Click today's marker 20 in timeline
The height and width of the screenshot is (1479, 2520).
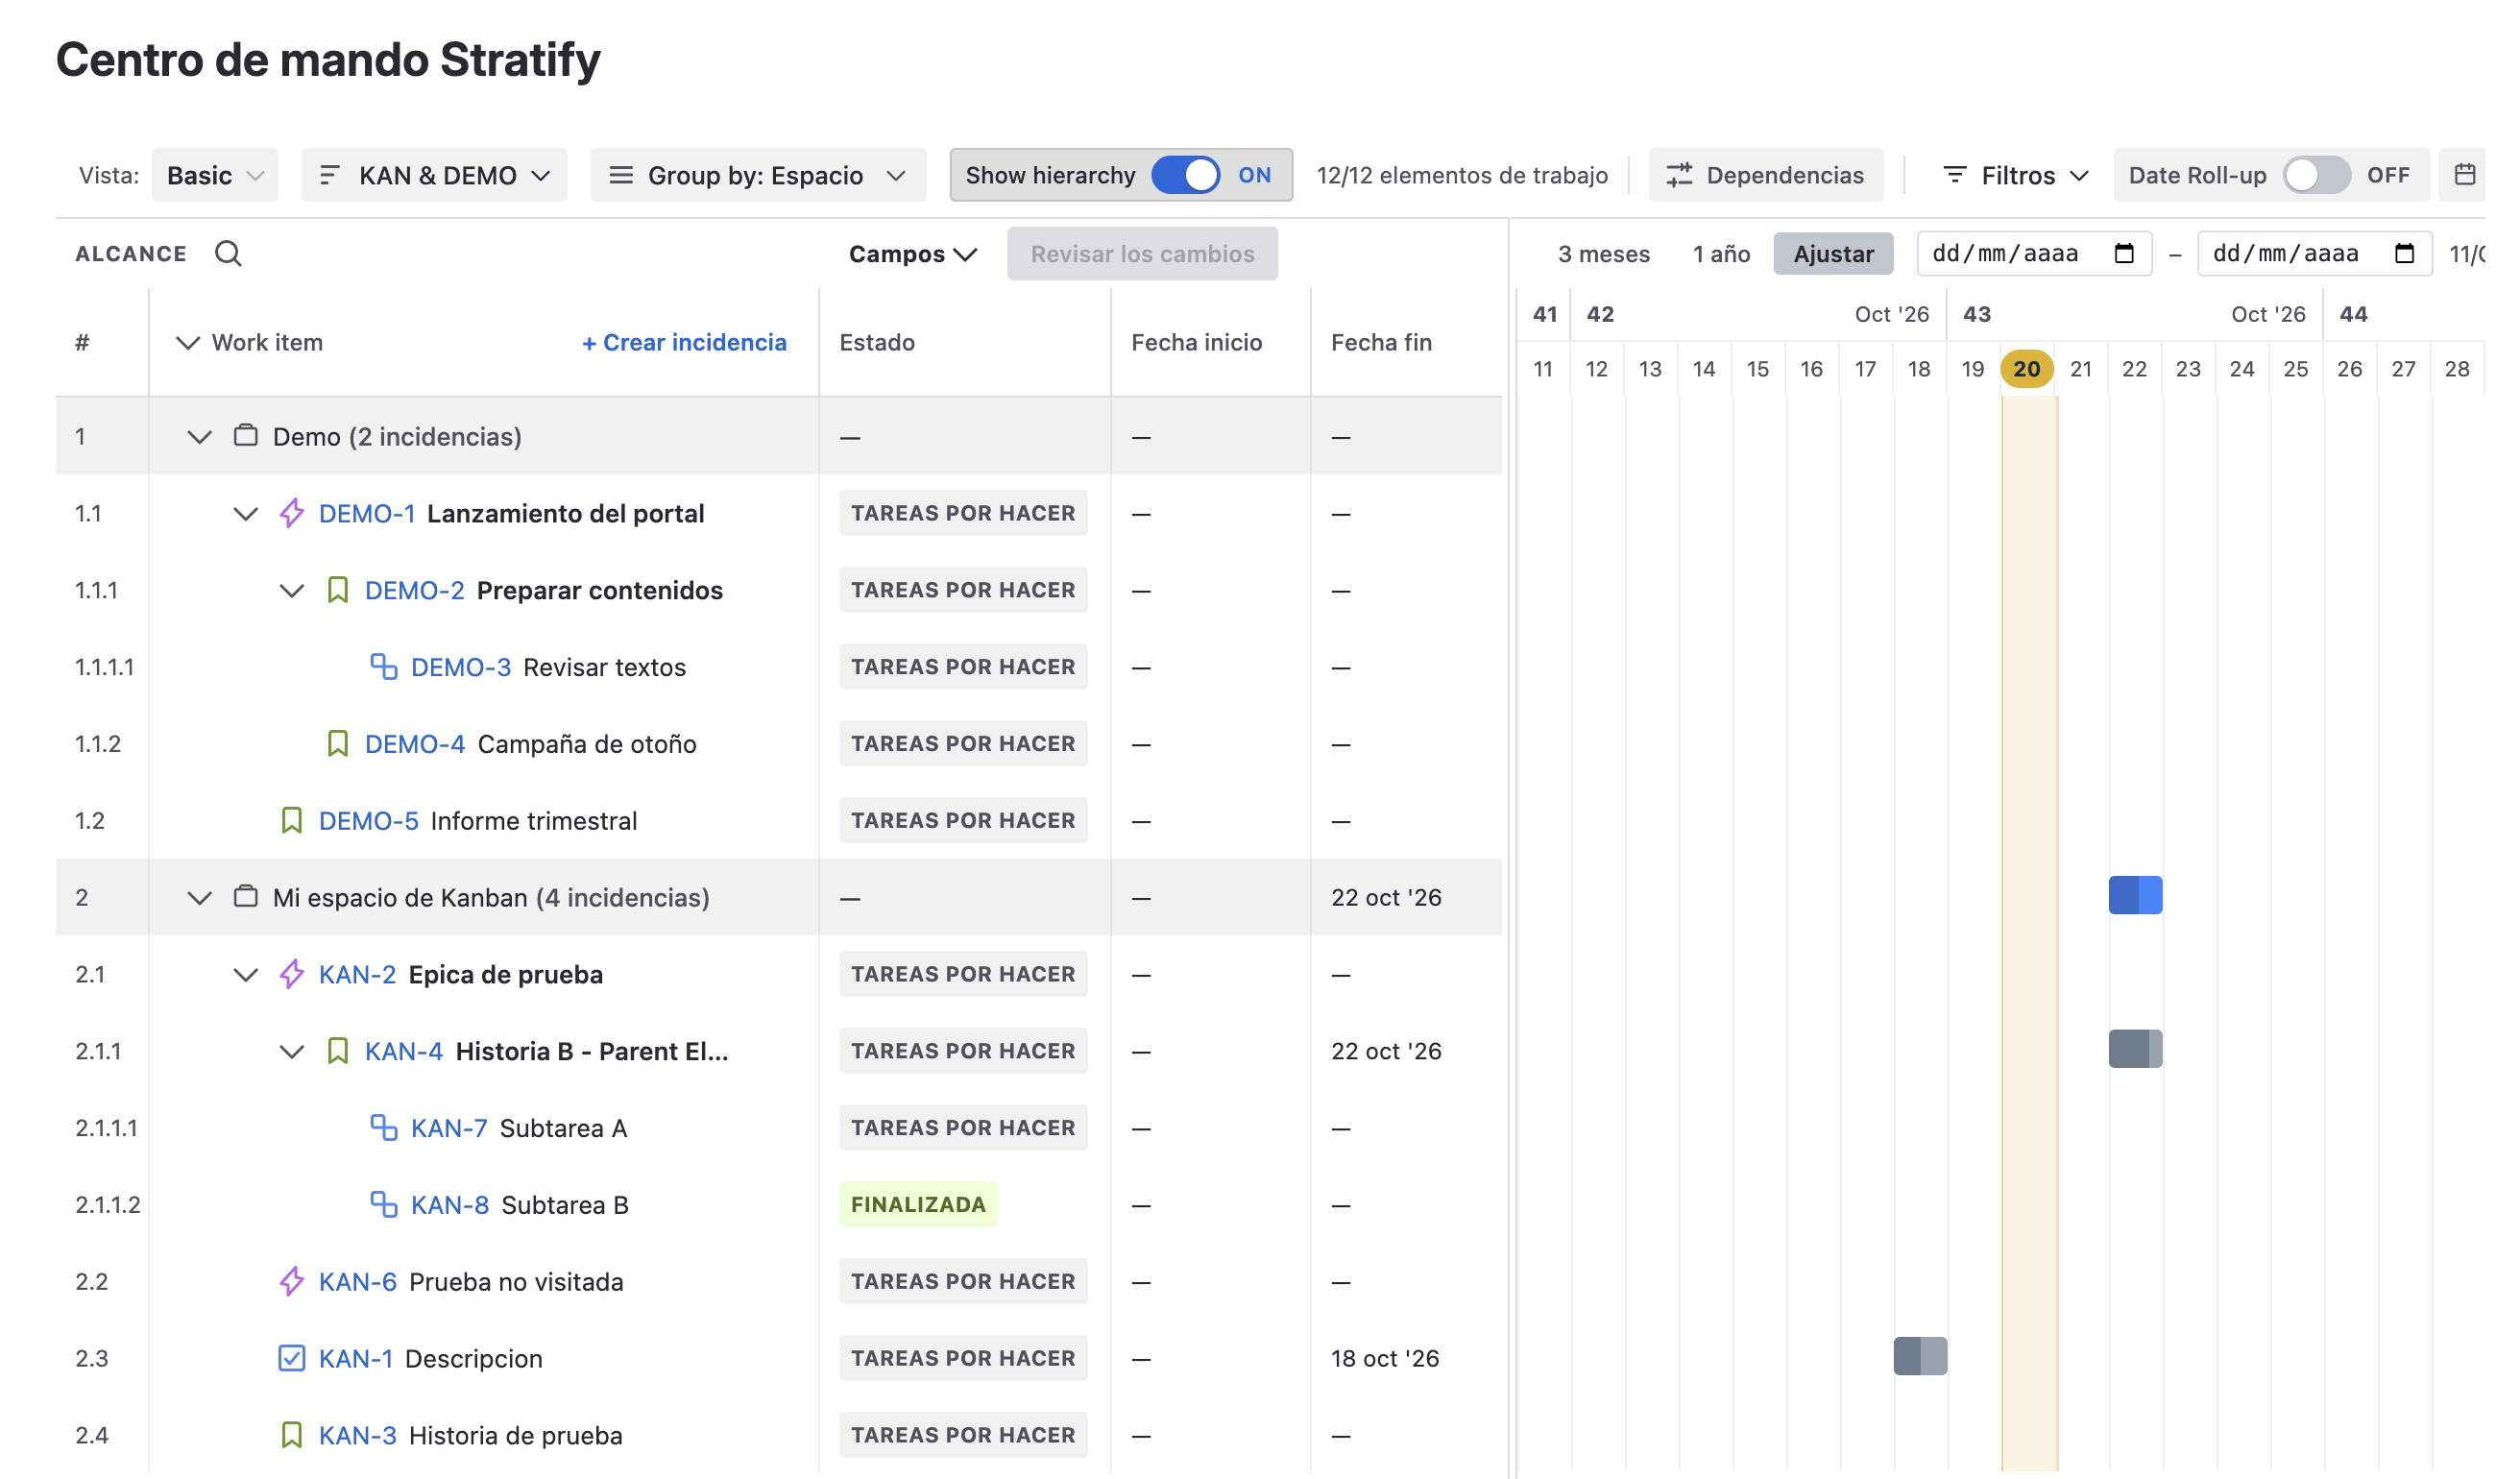coord(2027,369)
